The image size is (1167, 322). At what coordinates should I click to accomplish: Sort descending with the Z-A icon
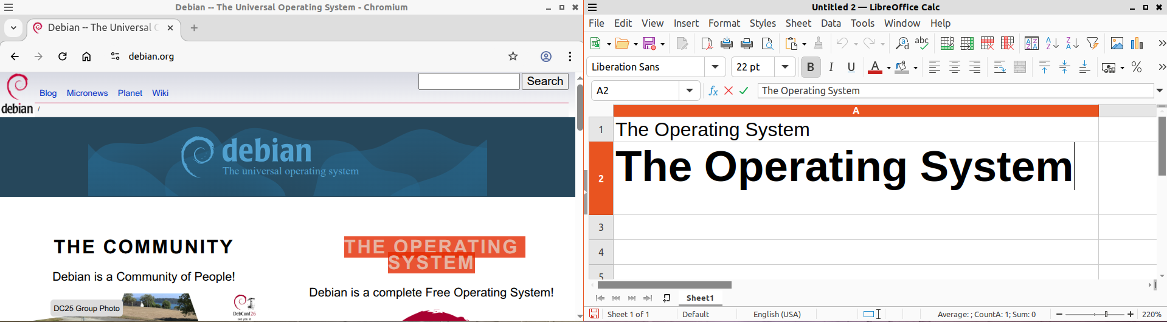pos(1072,44)
